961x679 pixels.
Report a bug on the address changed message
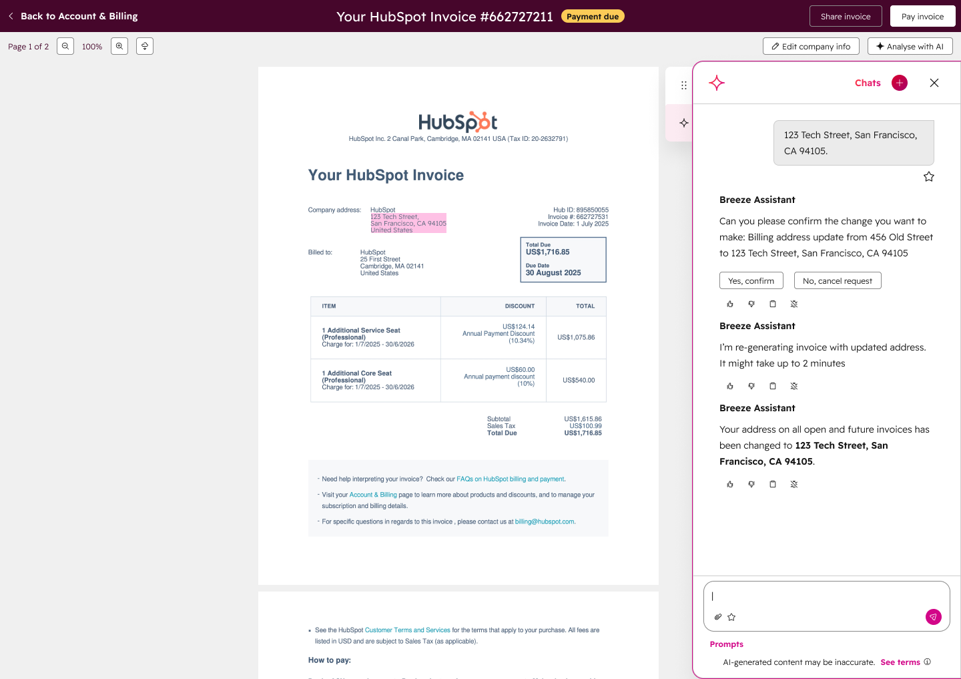(x=794, y=484)
